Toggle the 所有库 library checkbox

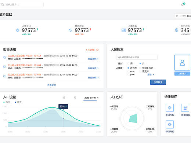click(128, 68)
